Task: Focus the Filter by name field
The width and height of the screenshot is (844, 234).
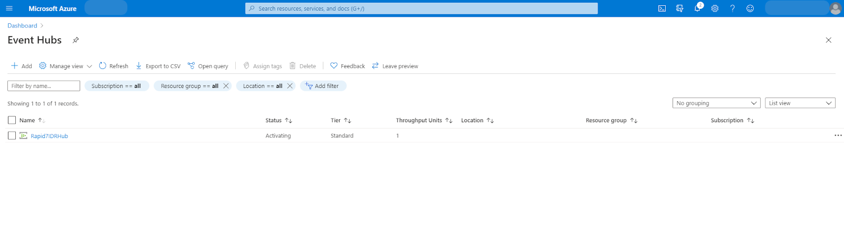Action: (x=44, y=86)
